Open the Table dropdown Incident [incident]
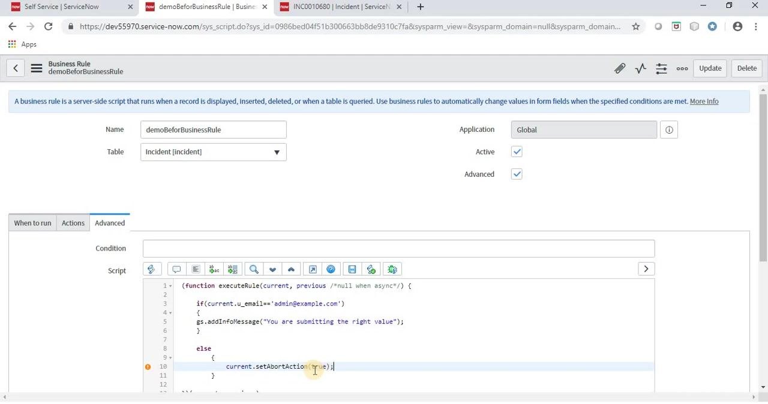 click(x=214, y=152)
